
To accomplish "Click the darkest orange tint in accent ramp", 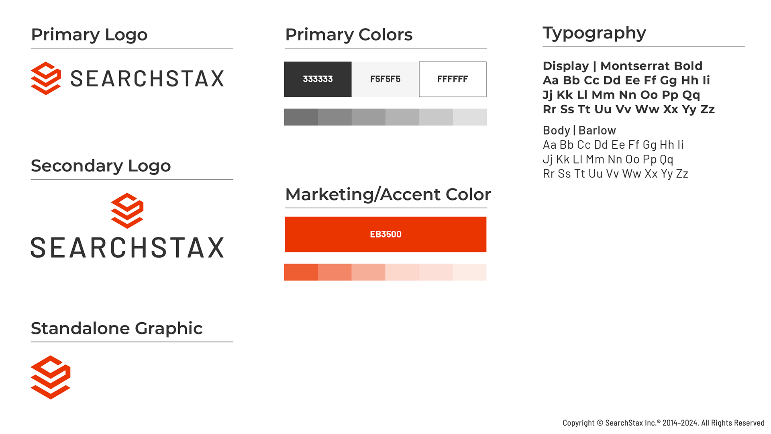I will [301, 272].
